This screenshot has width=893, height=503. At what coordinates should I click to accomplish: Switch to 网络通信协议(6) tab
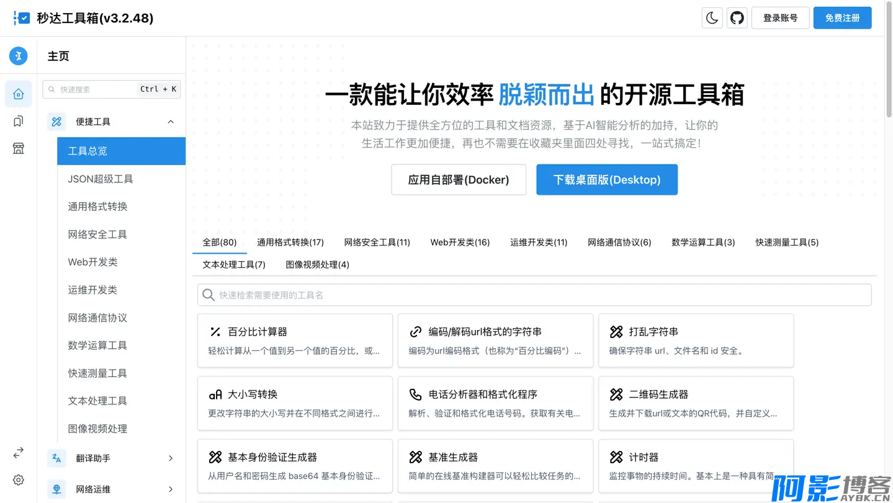point(619,243)
